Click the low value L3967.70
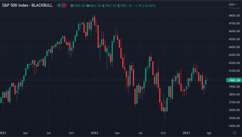This screenshot has height=137, width=242. click(109, 6)
